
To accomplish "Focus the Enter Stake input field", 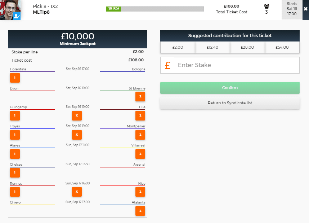I will (x=236, y=65).
